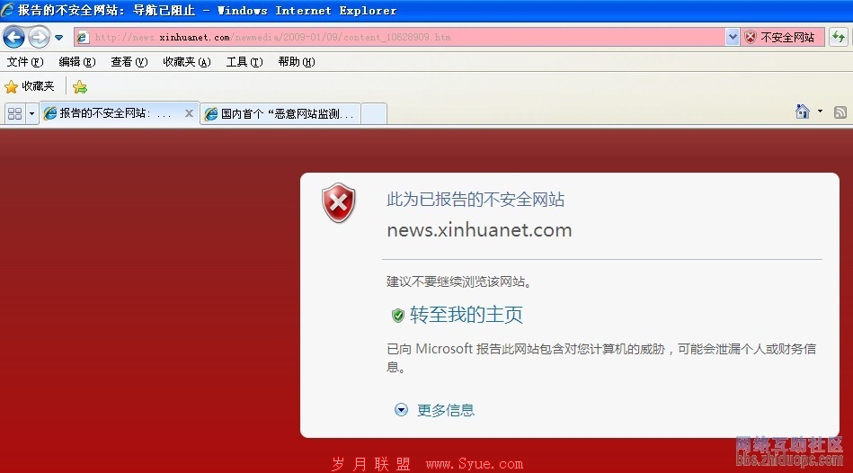Open a new blank tab
The width and height of the screenshot is (853, 473).
374,113
